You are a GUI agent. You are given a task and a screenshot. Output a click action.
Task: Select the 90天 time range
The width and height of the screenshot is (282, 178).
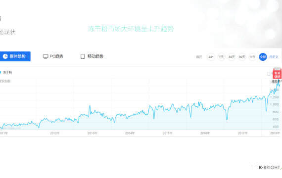(242, 57)
